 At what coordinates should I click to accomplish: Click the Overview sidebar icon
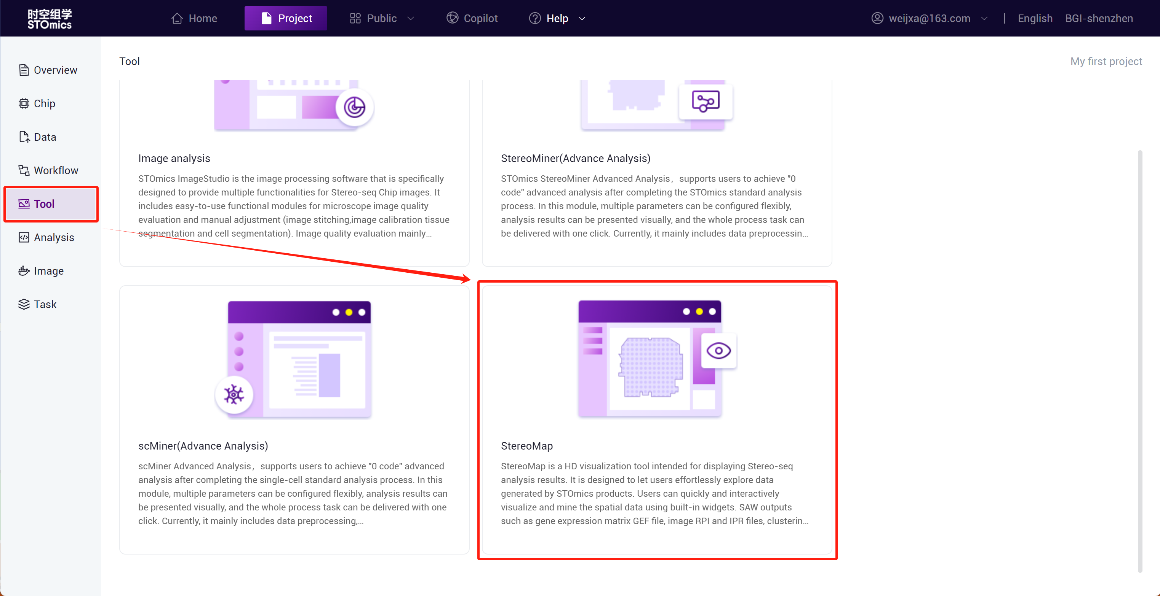point(24,70)
